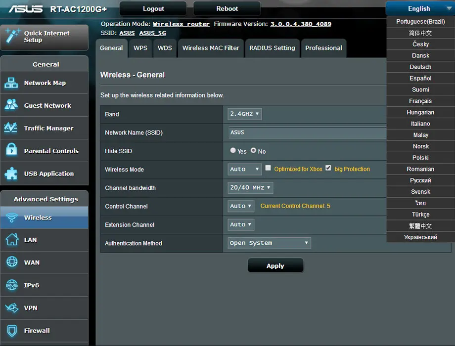455x346 pixels.
Task: Click the Traffic Manager graph icon
Action: point(11,128)
